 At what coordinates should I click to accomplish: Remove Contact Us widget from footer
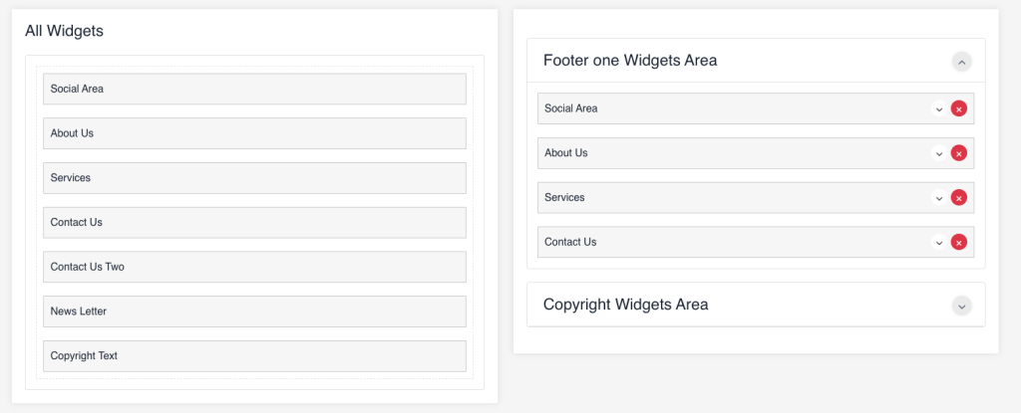point(958,242)
